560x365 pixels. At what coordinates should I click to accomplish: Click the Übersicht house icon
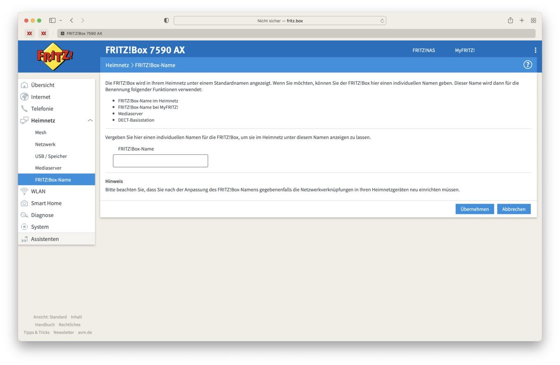(24, 85)
